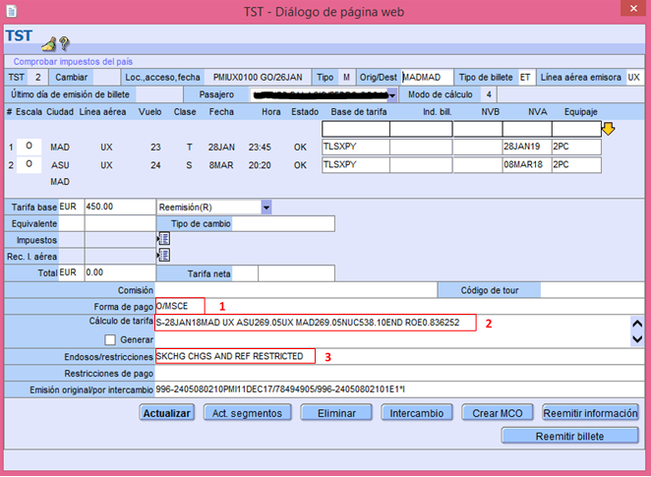651x477 pixels.
Task: Open the Impuestos tax details icon
Action: tap(162, 239)
